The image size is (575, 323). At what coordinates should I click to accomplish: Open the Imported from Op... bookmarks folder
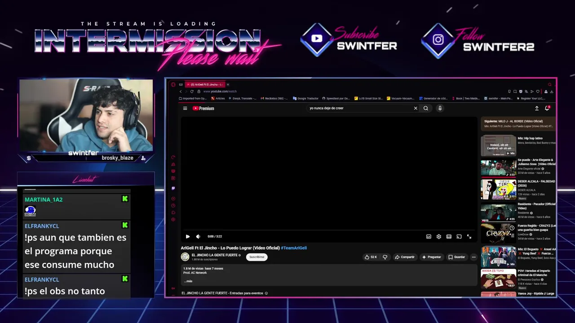pos(193,98)
